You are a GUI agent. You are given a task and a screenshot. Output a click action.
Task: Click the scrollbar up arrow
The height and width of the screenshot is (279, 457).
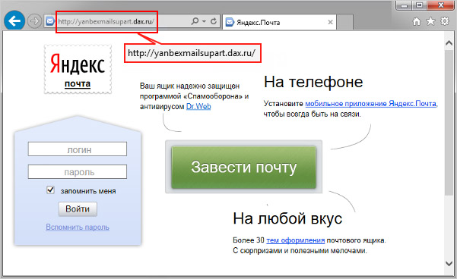coord(449,43)
